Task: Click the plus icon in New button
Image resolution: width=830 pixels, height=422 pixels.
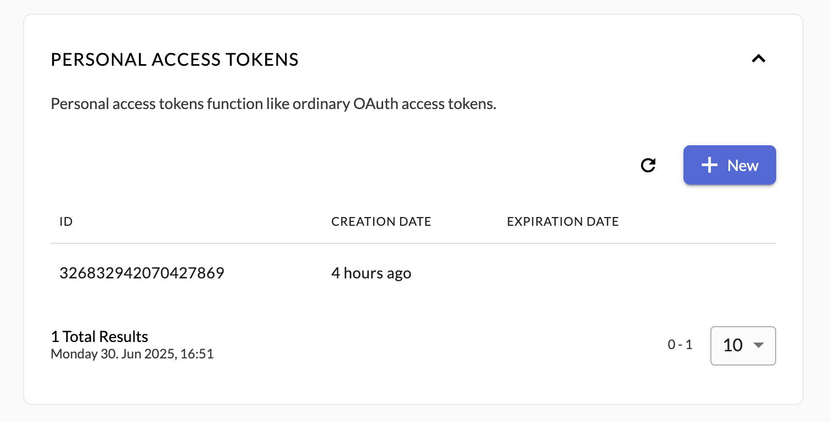Action: click(x=710, y=165)
